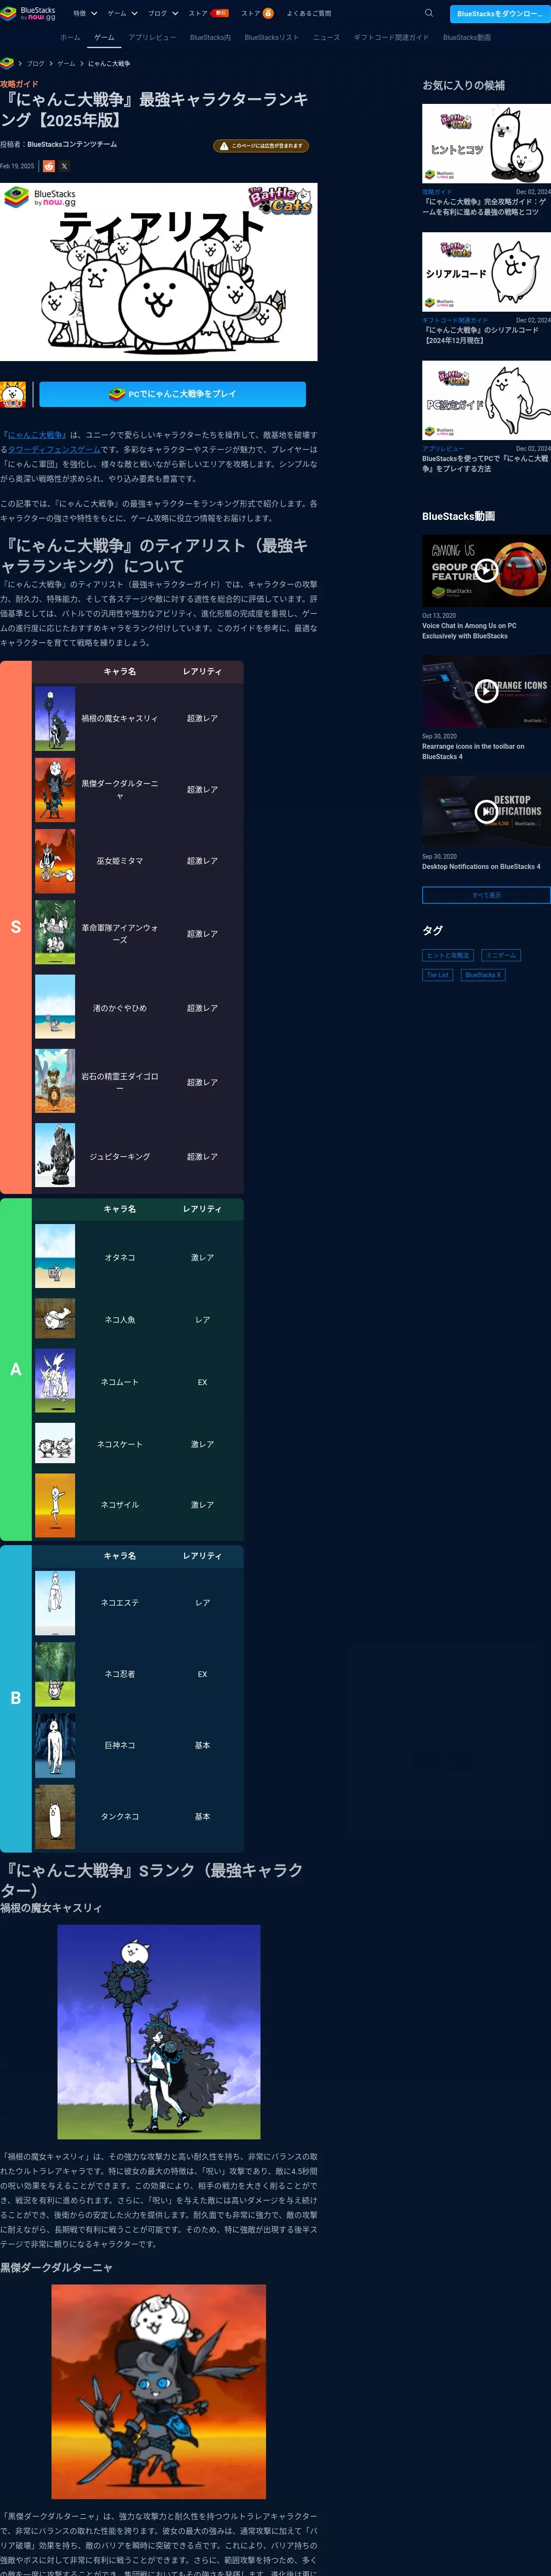Open the ヒントとコツ guide thumbnail
Image resolution: width=551 pixels, height=2576 pixels.
coord(486,144)
